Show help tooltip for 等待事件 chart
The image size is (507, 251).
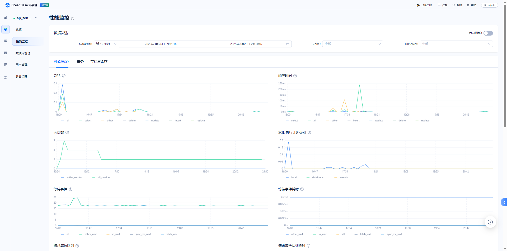point(71,189)
